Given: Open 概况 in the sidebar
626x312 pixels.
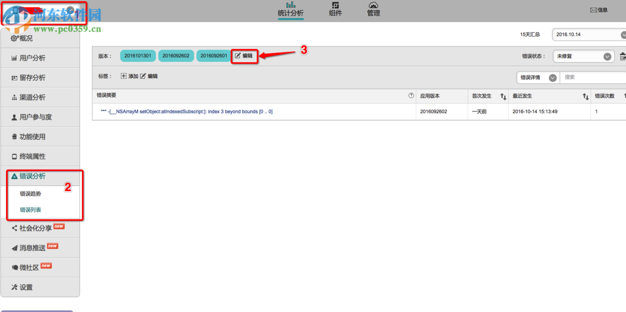Looking at the screenshot, I should pos(40,38).
